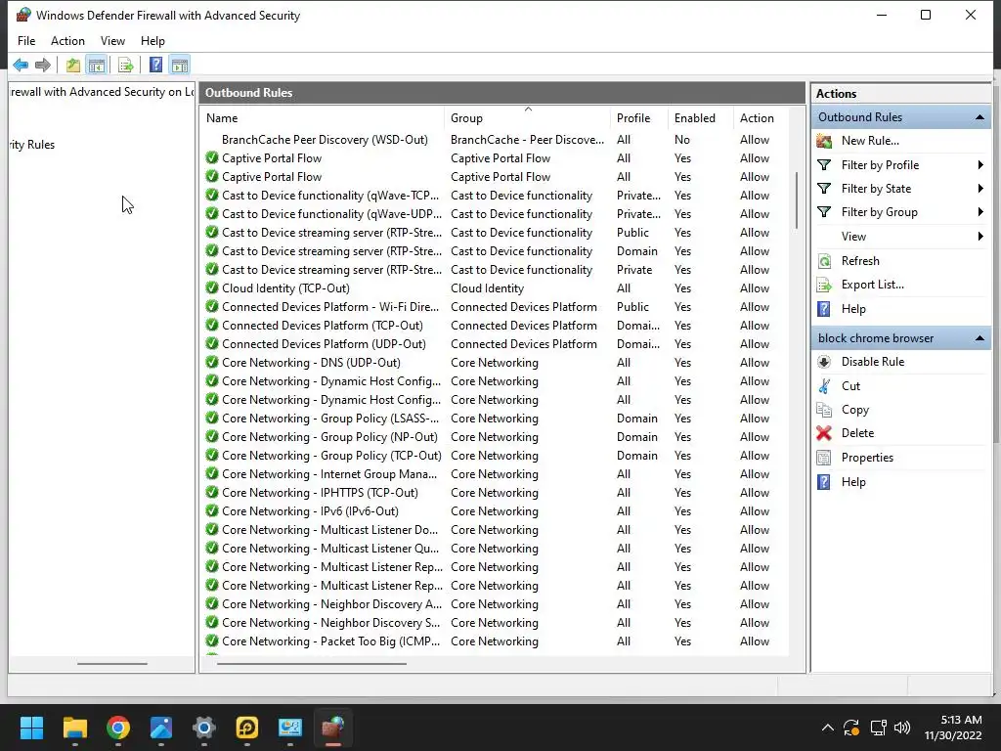Click the Filter by Profile funnel icon
This screenshot has width=1001, height=751.
(x=824, y=165)
